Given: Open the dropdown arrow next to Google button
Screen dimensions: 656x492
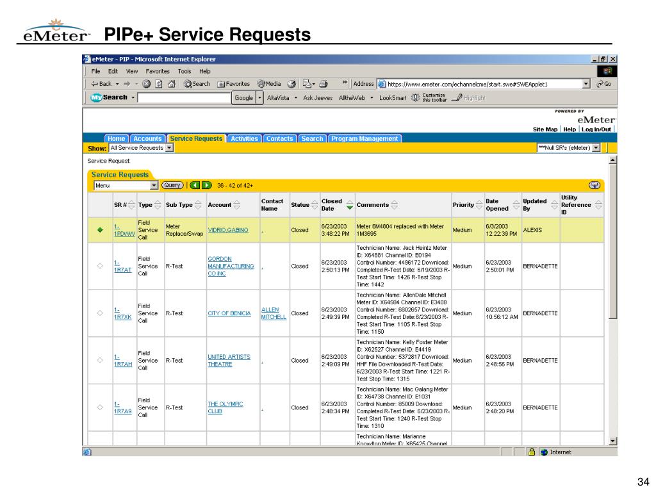Looking at the screenshot, I should click(259, 97).
